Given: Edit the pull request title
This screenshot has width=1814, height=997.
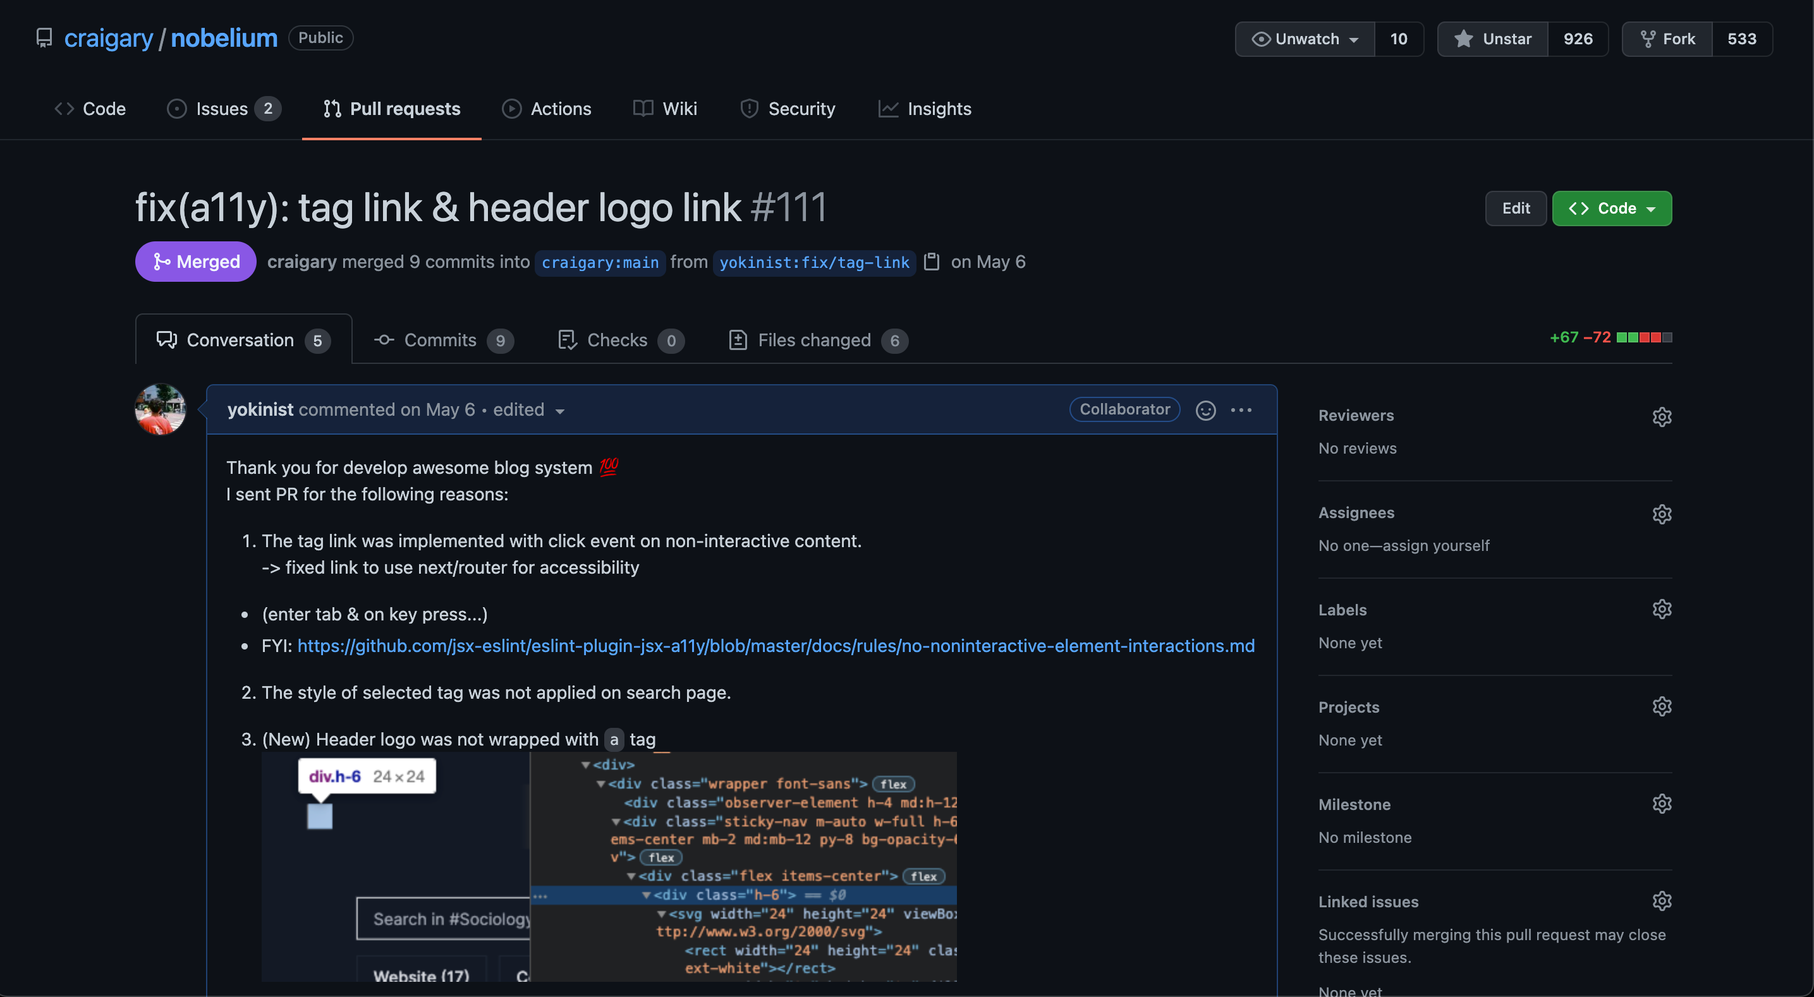Looking at the screenshot, I should click(x=1516, y=208).
